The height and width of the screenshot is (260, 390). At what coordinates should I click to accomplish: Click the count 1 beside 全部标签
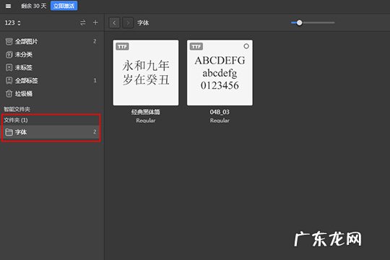(x=95, y=80)
